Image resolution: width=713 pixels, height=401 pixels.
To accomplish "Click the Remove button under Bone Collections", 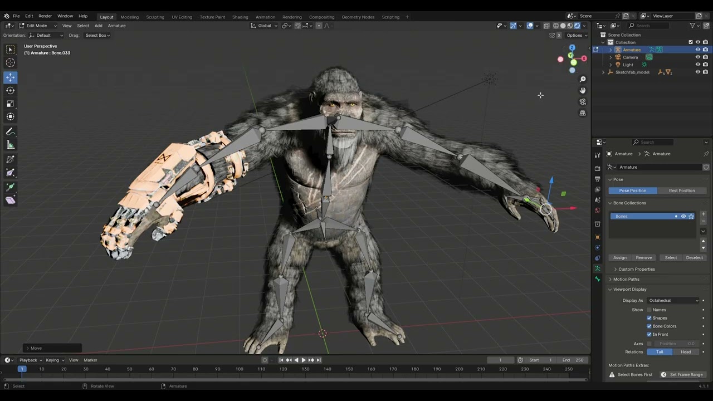I will point(644,258).
